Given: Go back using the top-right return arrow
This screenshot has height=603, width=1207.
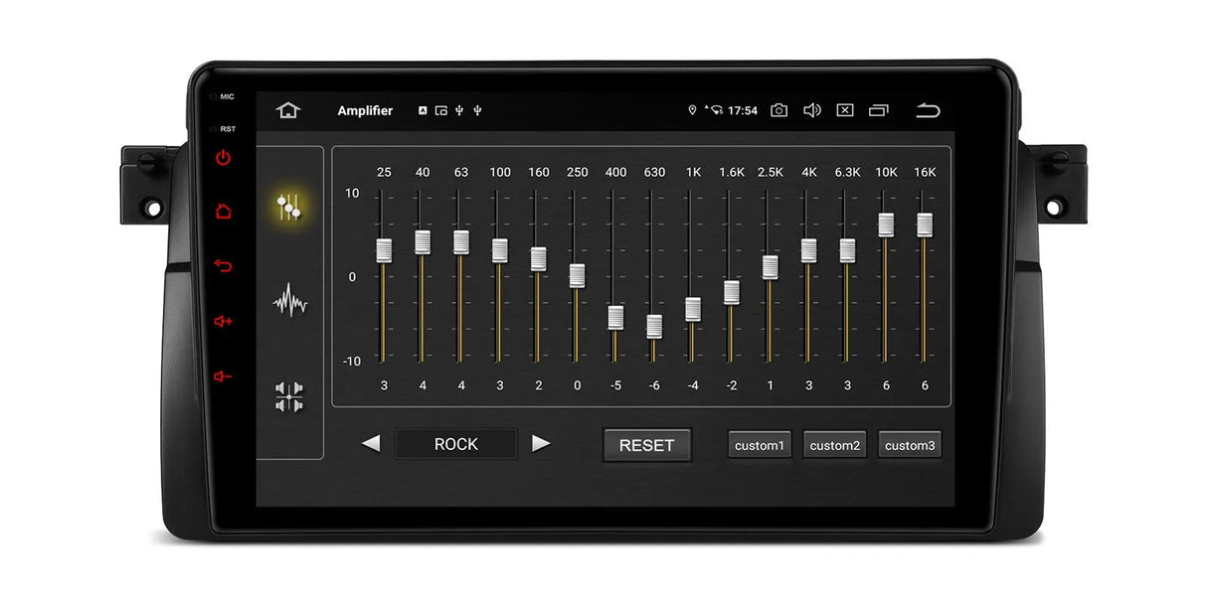Looking at the screenshot, I should [x=928, y=110].
